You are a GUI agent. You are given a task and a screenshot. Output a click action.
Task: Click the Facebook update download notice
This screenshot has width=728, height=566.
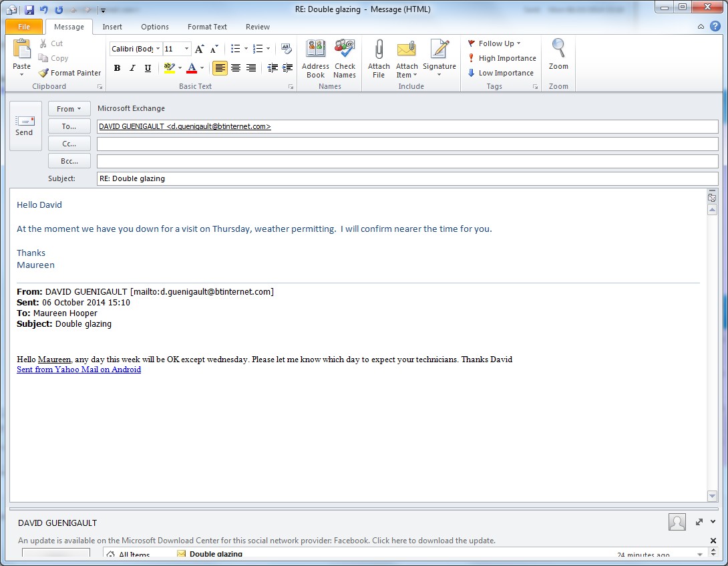pos(256,541)
